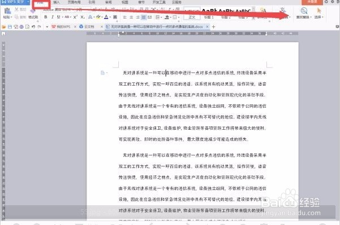Click the character shading icon
The image size is (340, 225).
[115, 17]
